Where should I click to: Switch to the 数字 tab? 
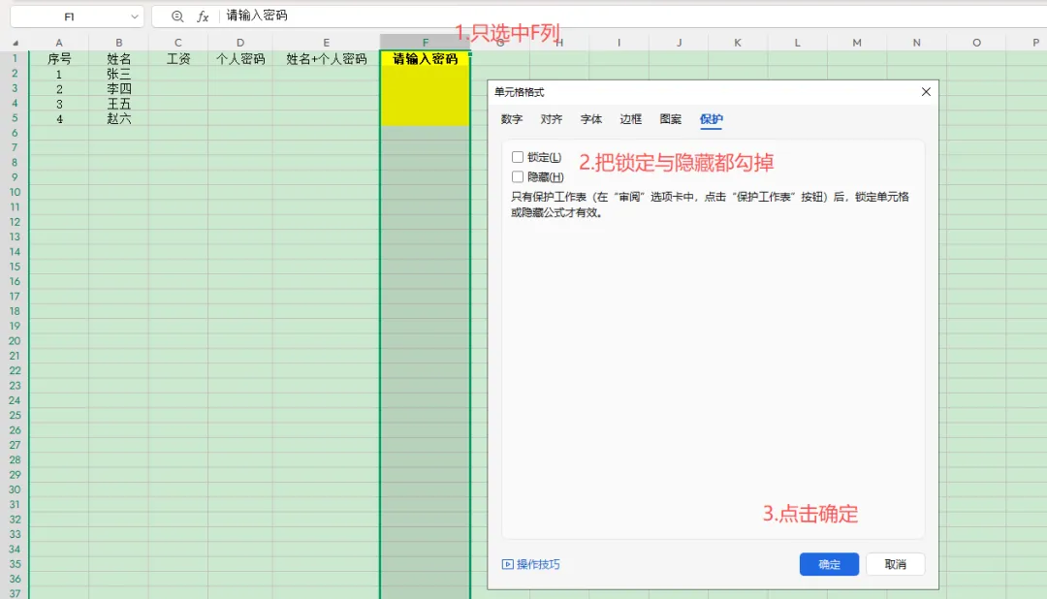pos(512,119)
